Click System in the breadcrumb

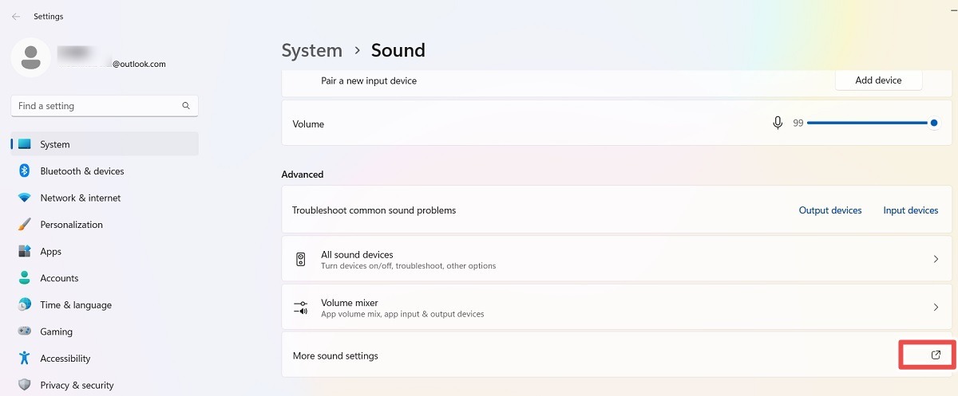click(x=312, y=50)
